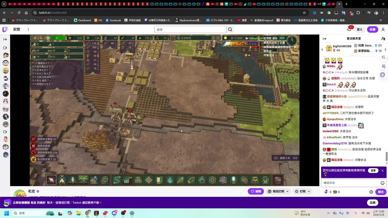Collapse the chat panel arrow
Viewport: 388px width, 218px height.
coord(325,39)
